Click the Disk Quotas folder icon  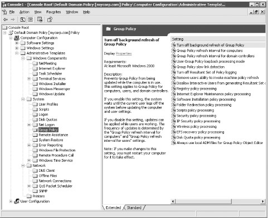(x=35, y=120)
